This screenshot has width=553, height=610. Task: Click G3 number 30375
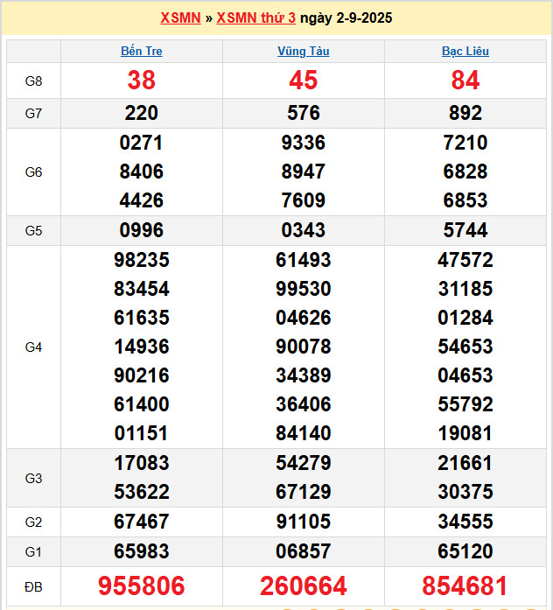click(x=465, y=492)
